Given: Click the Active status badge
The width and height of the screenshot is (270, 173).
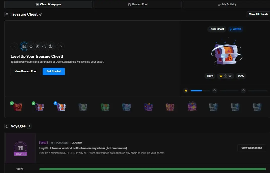Looking at the screenshot, I should (235, 29).
